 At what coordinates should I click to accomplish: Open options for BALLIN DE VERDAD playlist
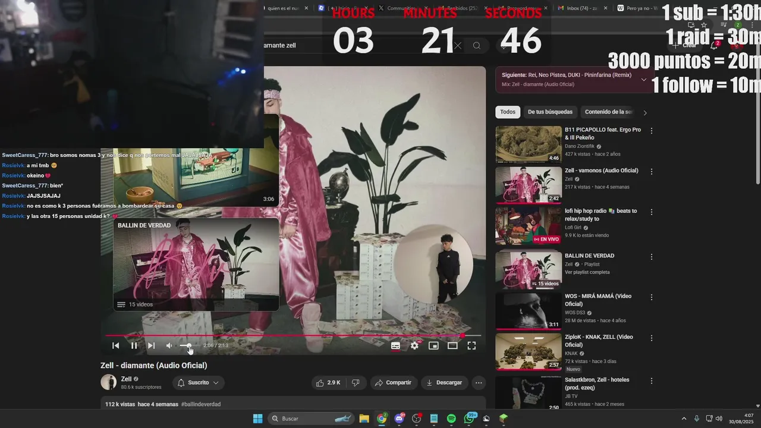tap(652, 257)
